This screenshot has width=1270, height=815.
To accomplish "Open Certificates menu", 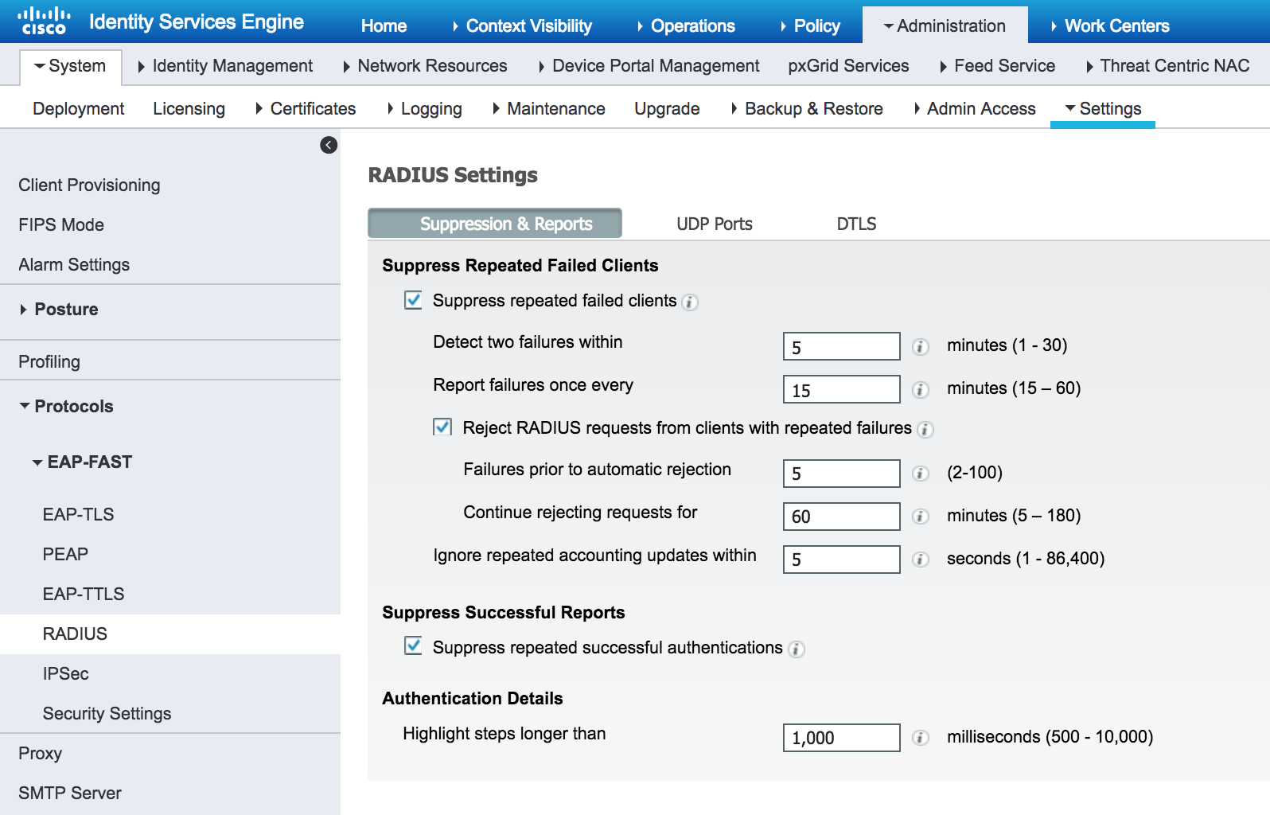I will 306,109.
